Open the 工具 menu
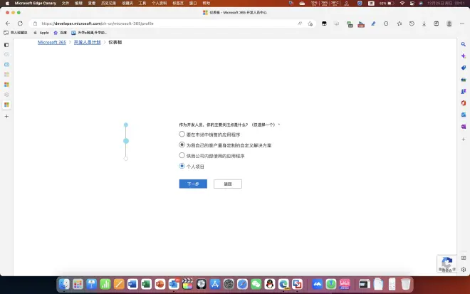The width and height of the screenshot is (470, 294). (142, 4)
